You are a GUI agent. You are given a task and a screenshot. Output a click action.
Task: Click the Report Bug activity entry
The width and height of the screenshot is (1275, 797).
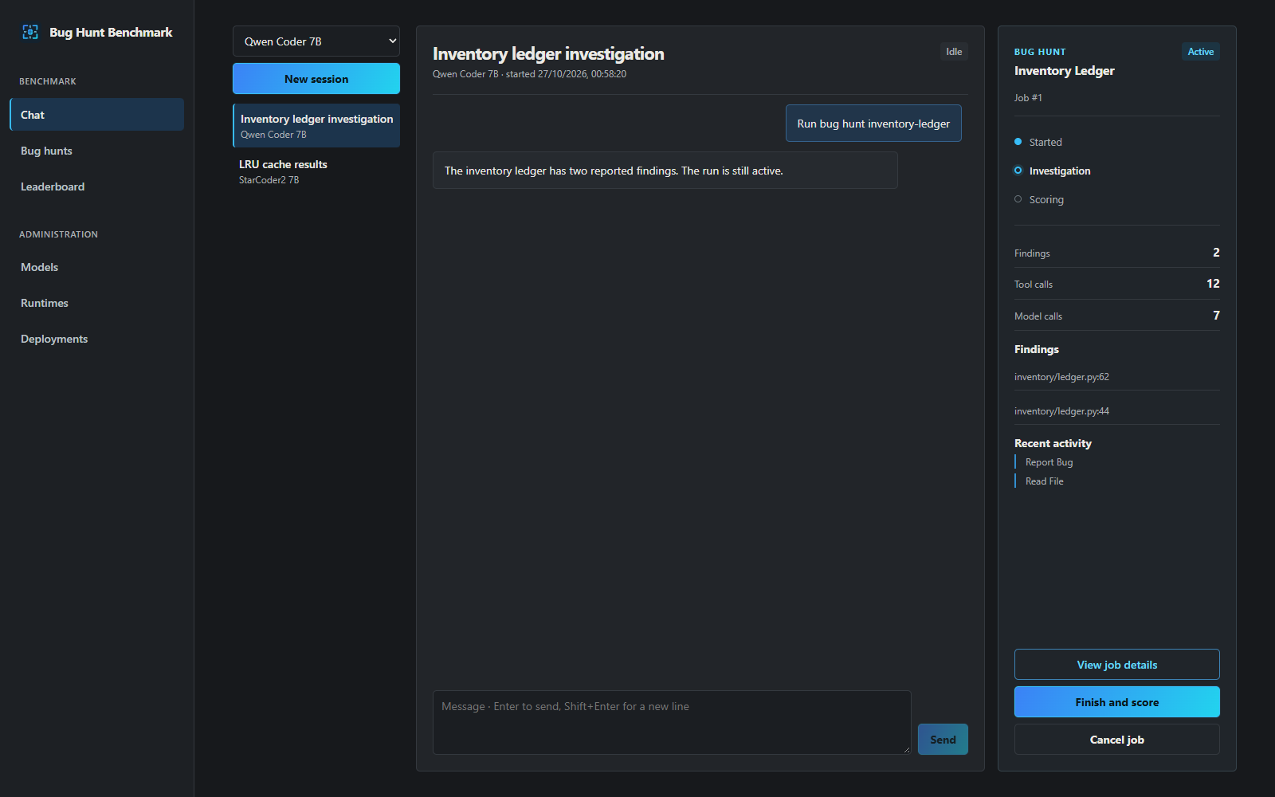point(1049,462)
